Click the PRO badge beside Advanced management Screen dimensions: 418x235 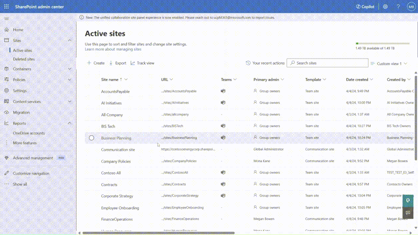62,158
